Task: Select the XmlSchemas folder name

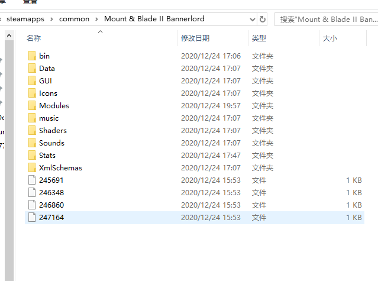Action: (60, 168)
